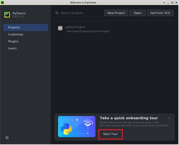This screenshot has height=145, width=179.
Task: Click the PP icon of pythonProject
Action: point(60,28)
